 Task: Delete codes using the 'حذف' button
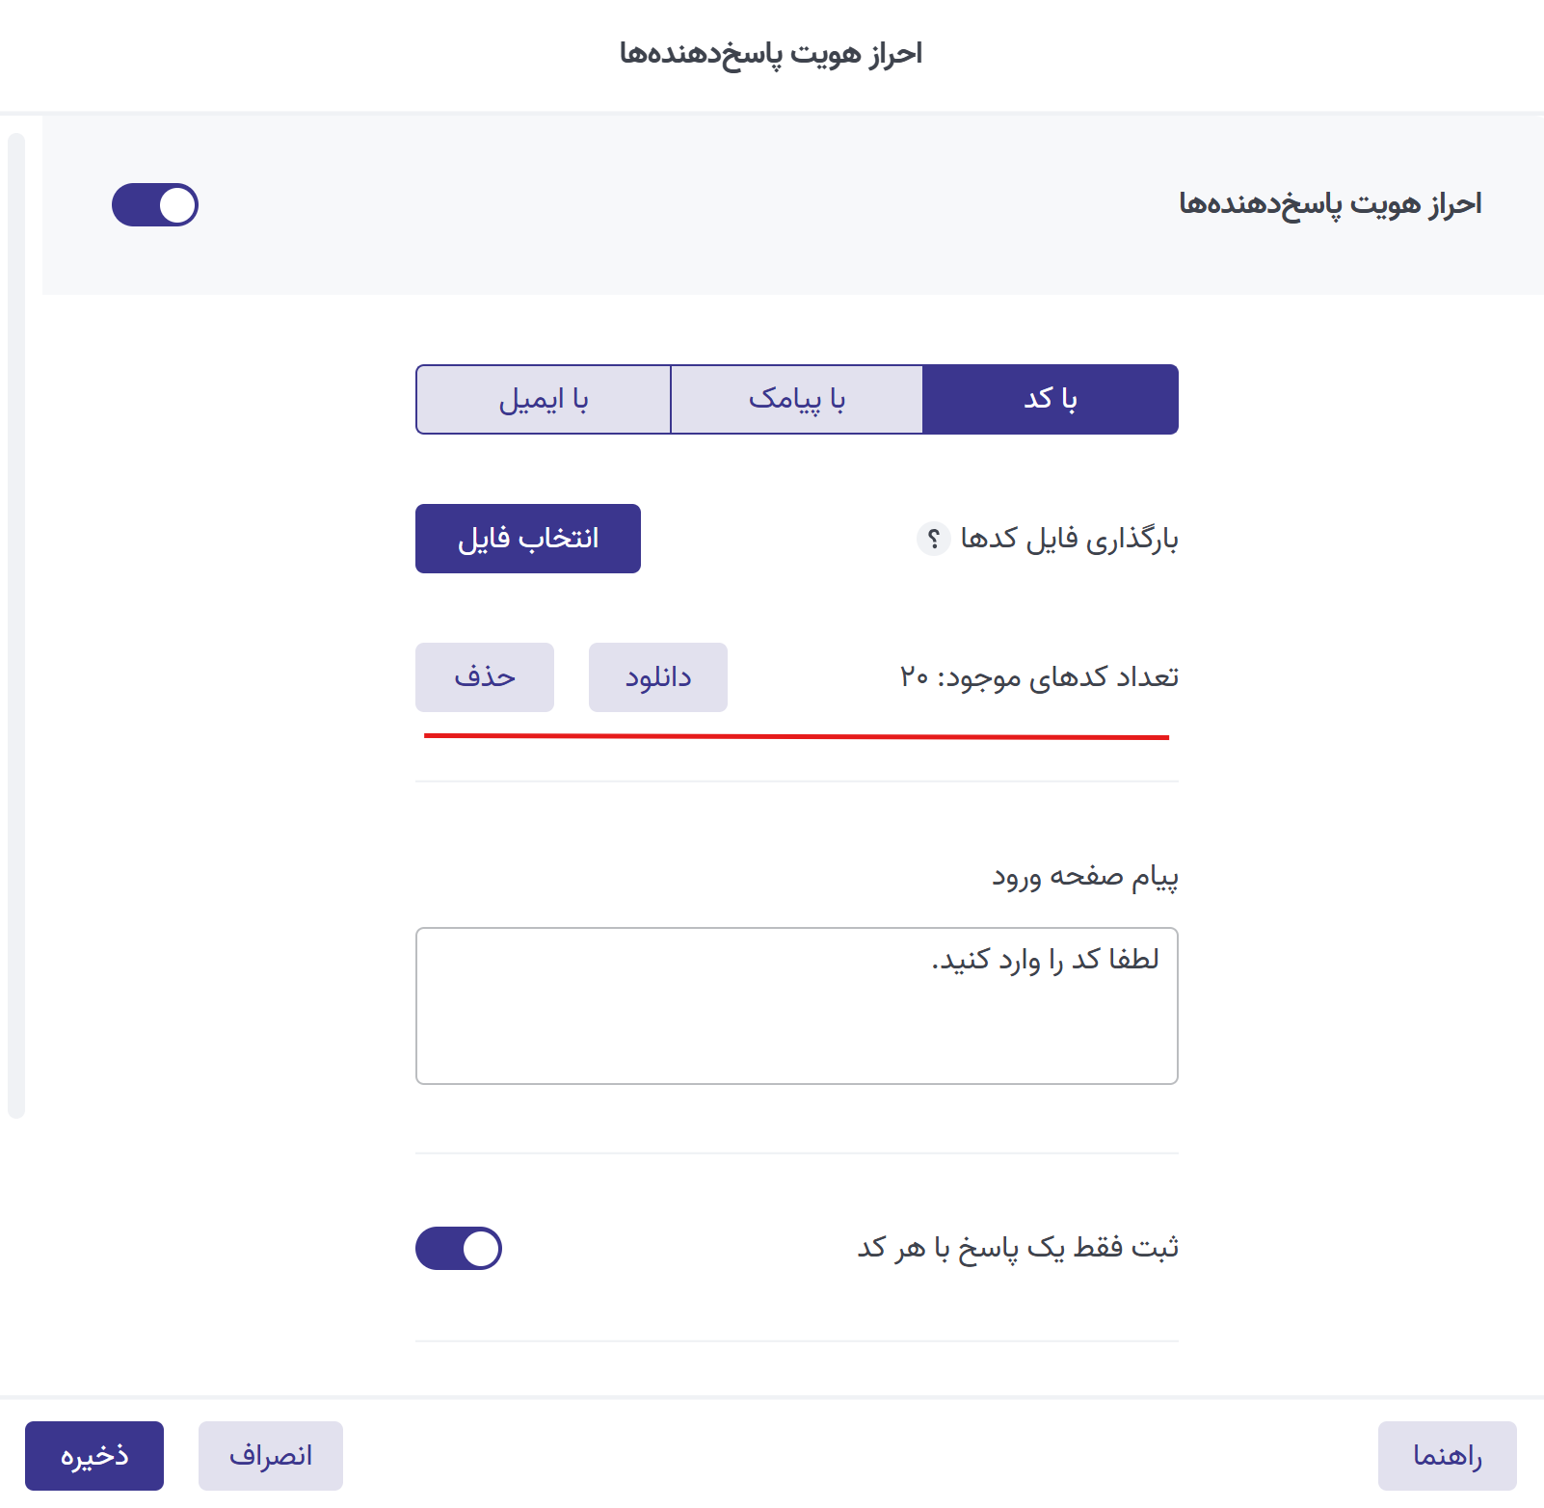pos(485,677)
